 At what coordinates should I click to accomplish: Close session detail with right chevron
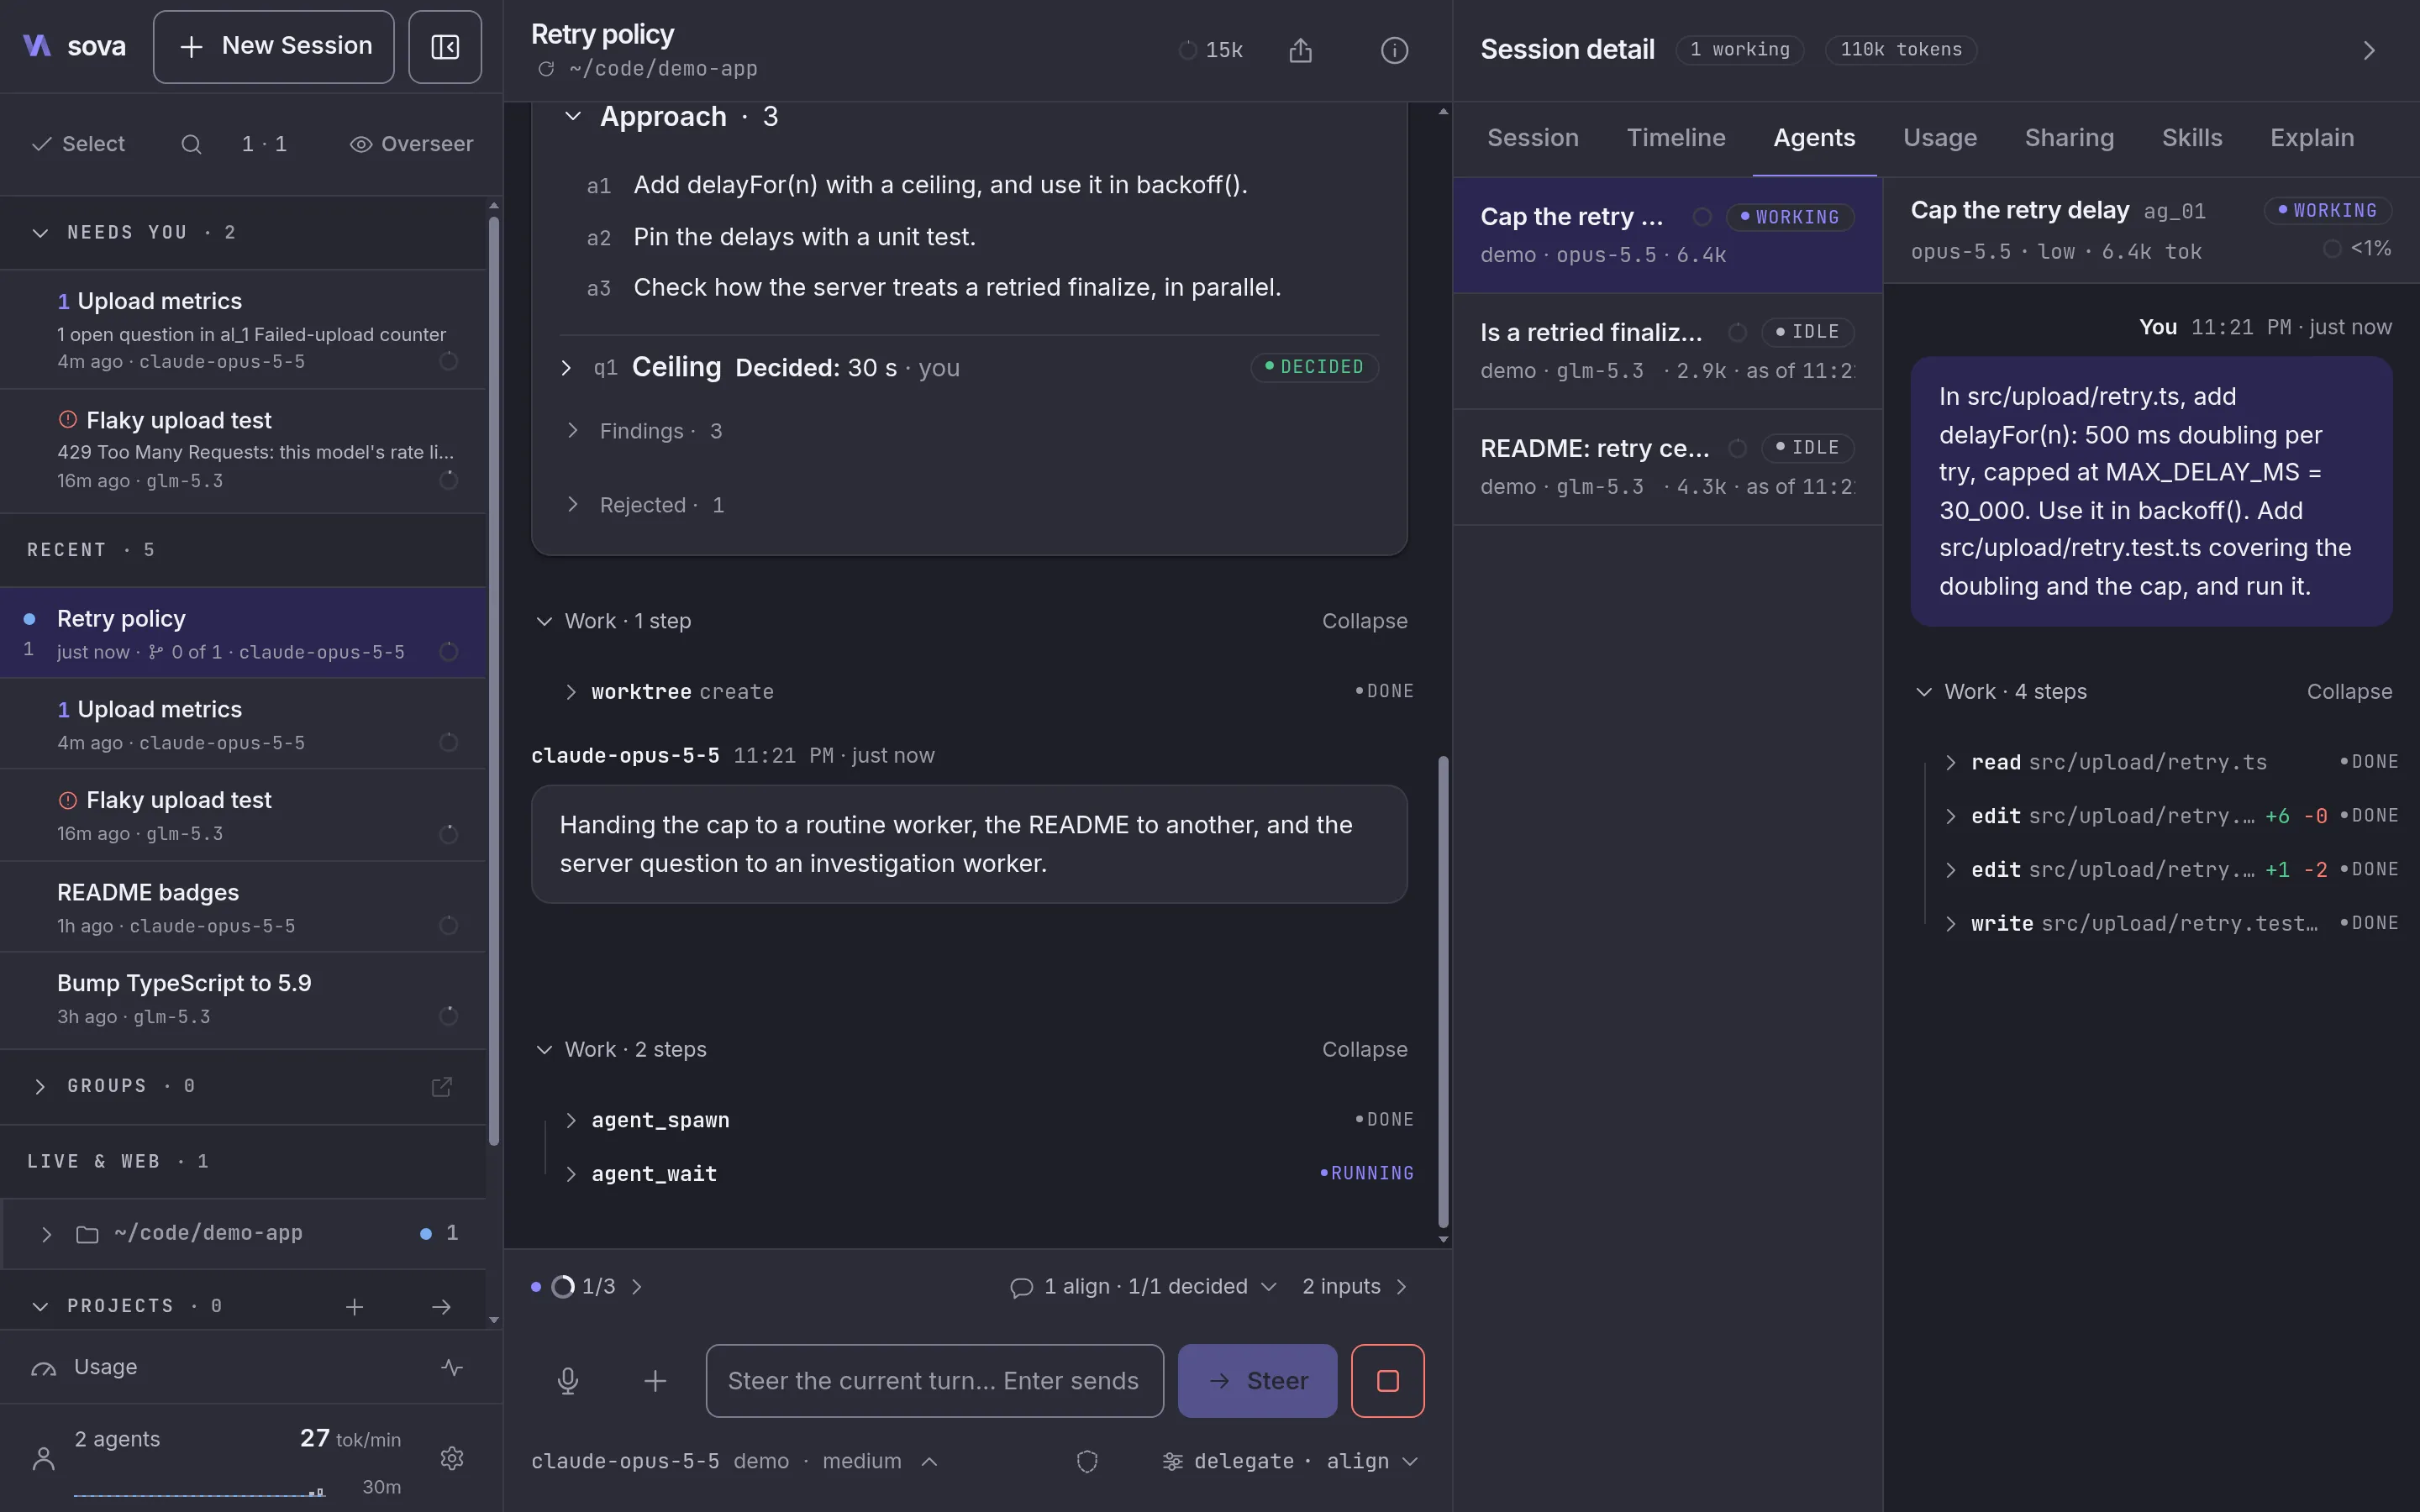coord(2368,50)
